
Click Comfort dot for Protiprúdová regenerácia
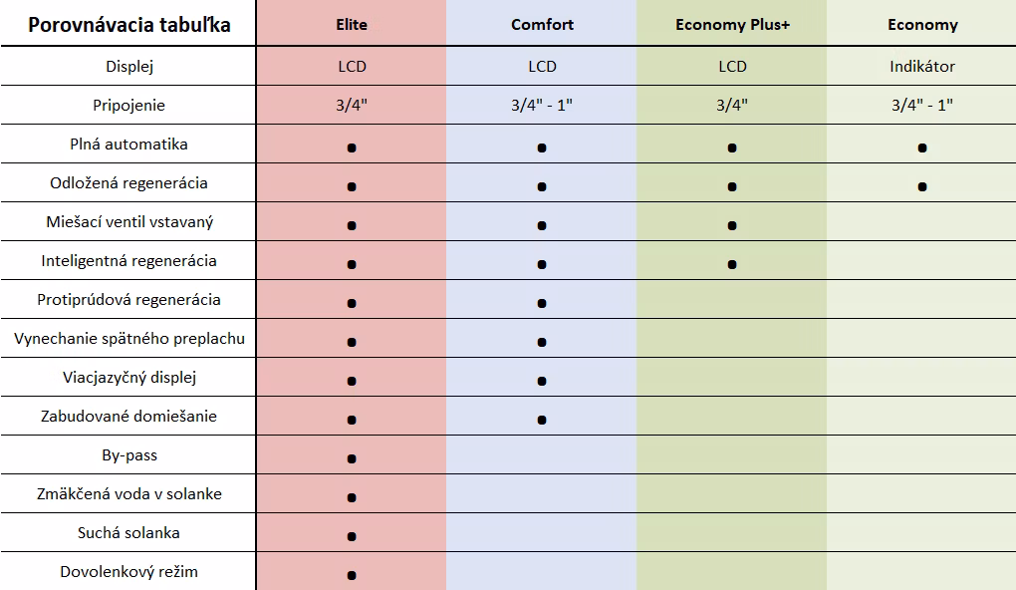[542, 303]
